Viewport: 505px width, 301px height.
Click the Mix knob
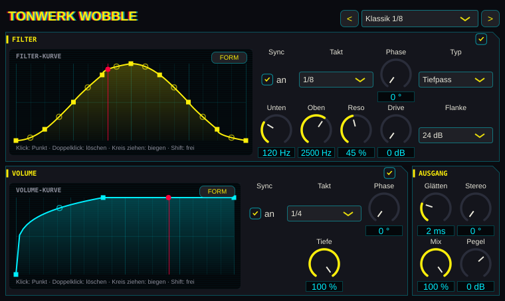tap(436, 264)
